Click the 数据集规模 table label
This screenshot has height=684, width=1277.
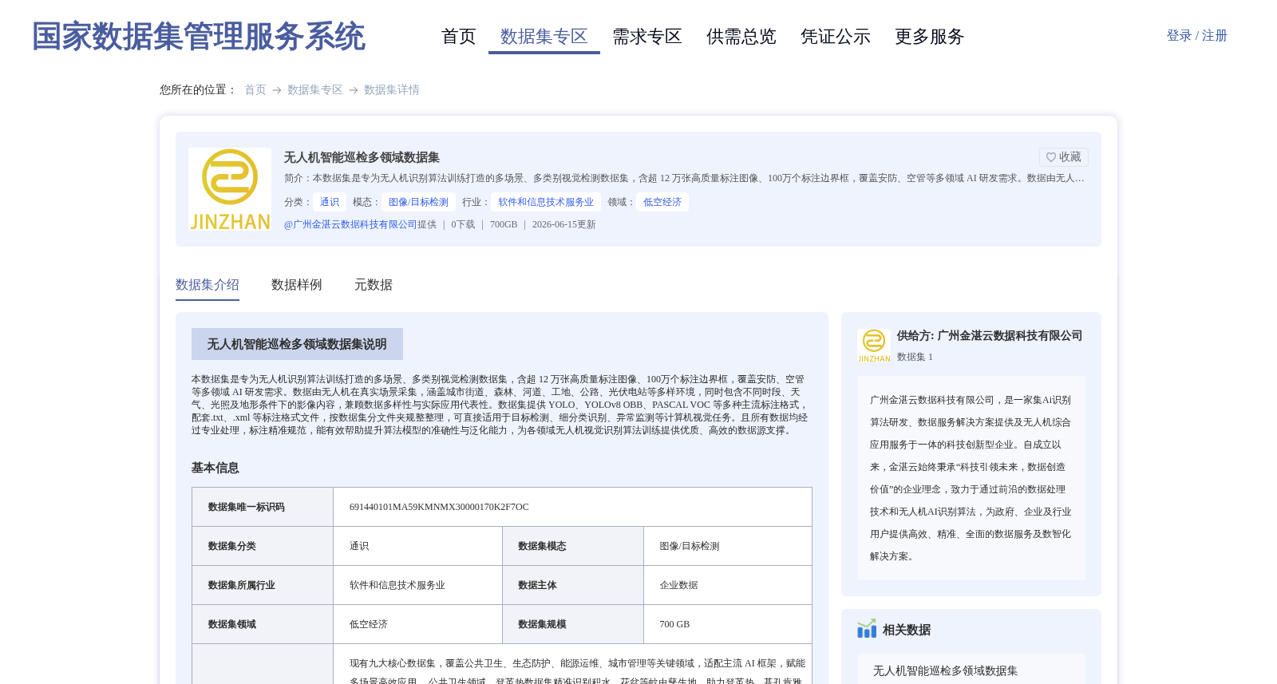coord(543,624)
